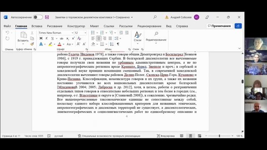Image resolution: width=267 pixels, height=150 pixels.
Task: Click the Примечания button
Action: [x=219, y=26]
